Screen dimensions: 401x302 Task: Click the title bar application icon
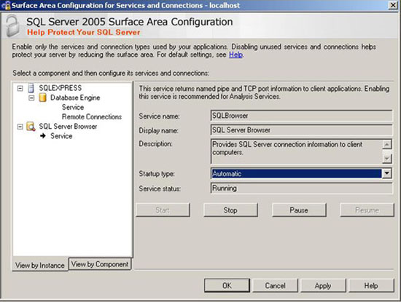[x=6, y=5]
